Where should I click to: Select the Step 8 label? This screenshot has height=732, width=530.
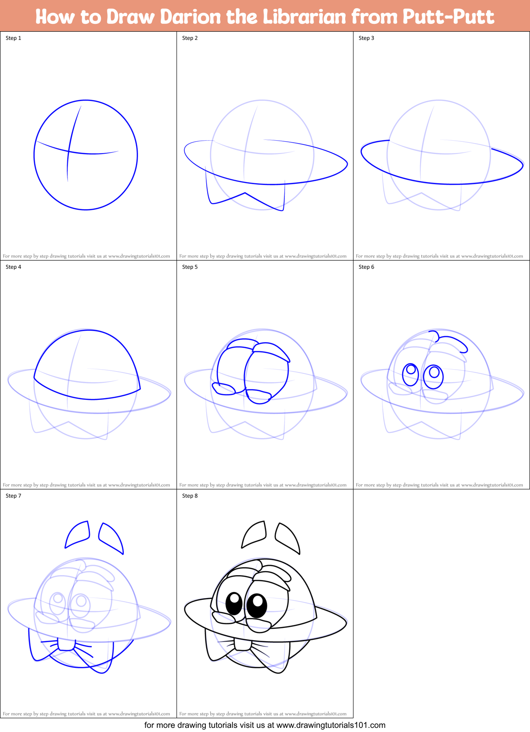pos(190,496)
